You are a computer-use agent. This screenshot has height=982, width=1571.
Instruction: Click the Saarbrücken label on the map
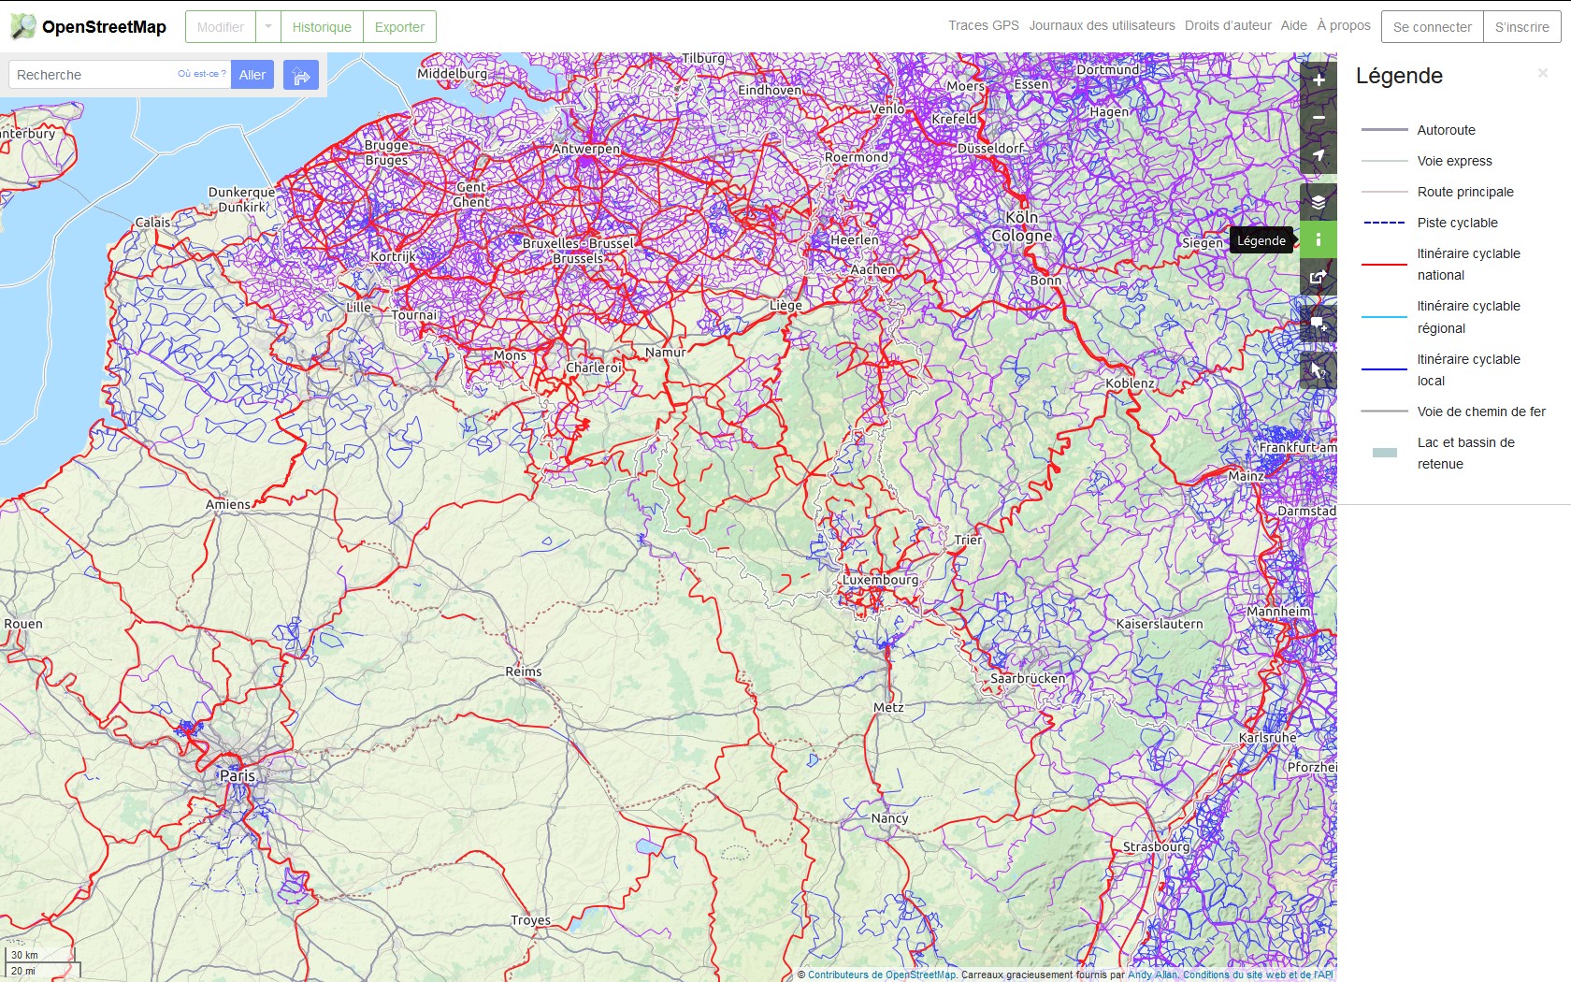pos(1028,678)
